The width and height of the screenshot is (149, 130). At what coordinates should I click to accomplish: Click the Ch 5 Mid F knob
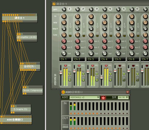point(118,29)
